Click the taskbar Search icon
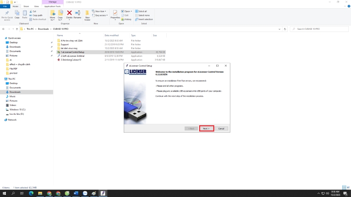The height and width of the screenshot is (197, 351). pyautogui.click(x=13, y=193)
